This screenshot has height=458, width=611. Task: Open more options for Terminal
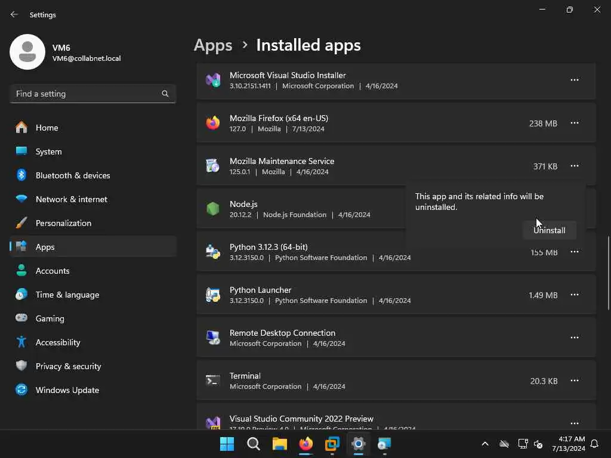[x=575, y=380]
